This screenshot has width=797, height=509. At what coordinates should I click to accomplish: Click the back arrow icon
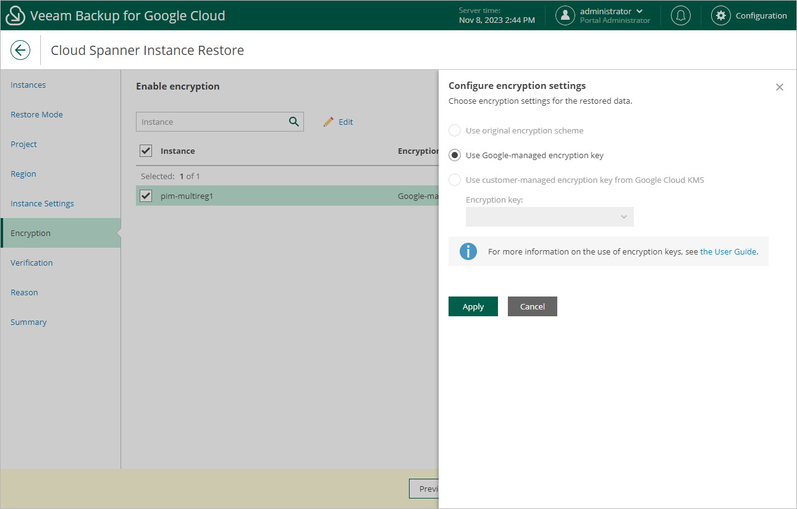[x=20, y=50]
